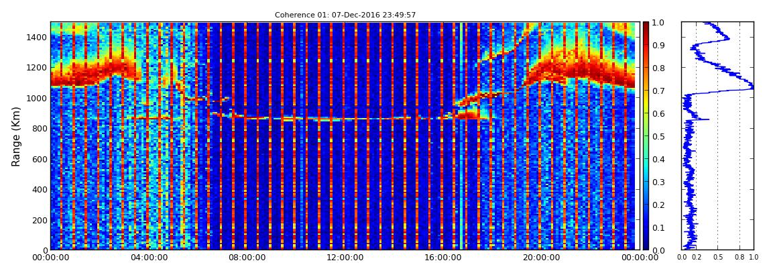Click the plot title "Coherence 01: 07-Dec-2016 23:49:57"
Screen dimensions: 771x273
click(x=345, y=15)
